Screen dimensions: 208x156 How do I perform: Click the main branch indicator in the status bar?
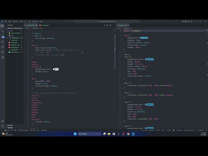pyautogui.click(x=8, y=130)
